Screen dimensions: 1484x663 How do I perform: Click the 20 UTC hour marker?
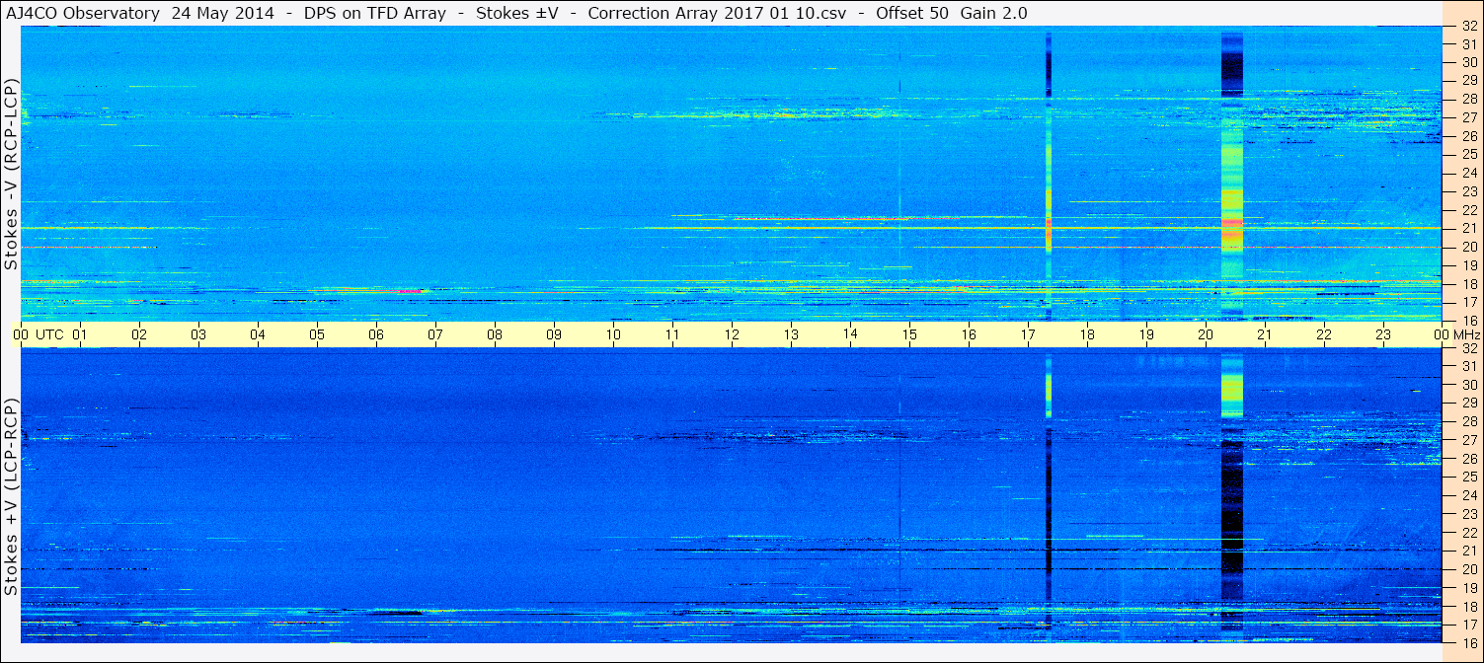click(1206, 334)
